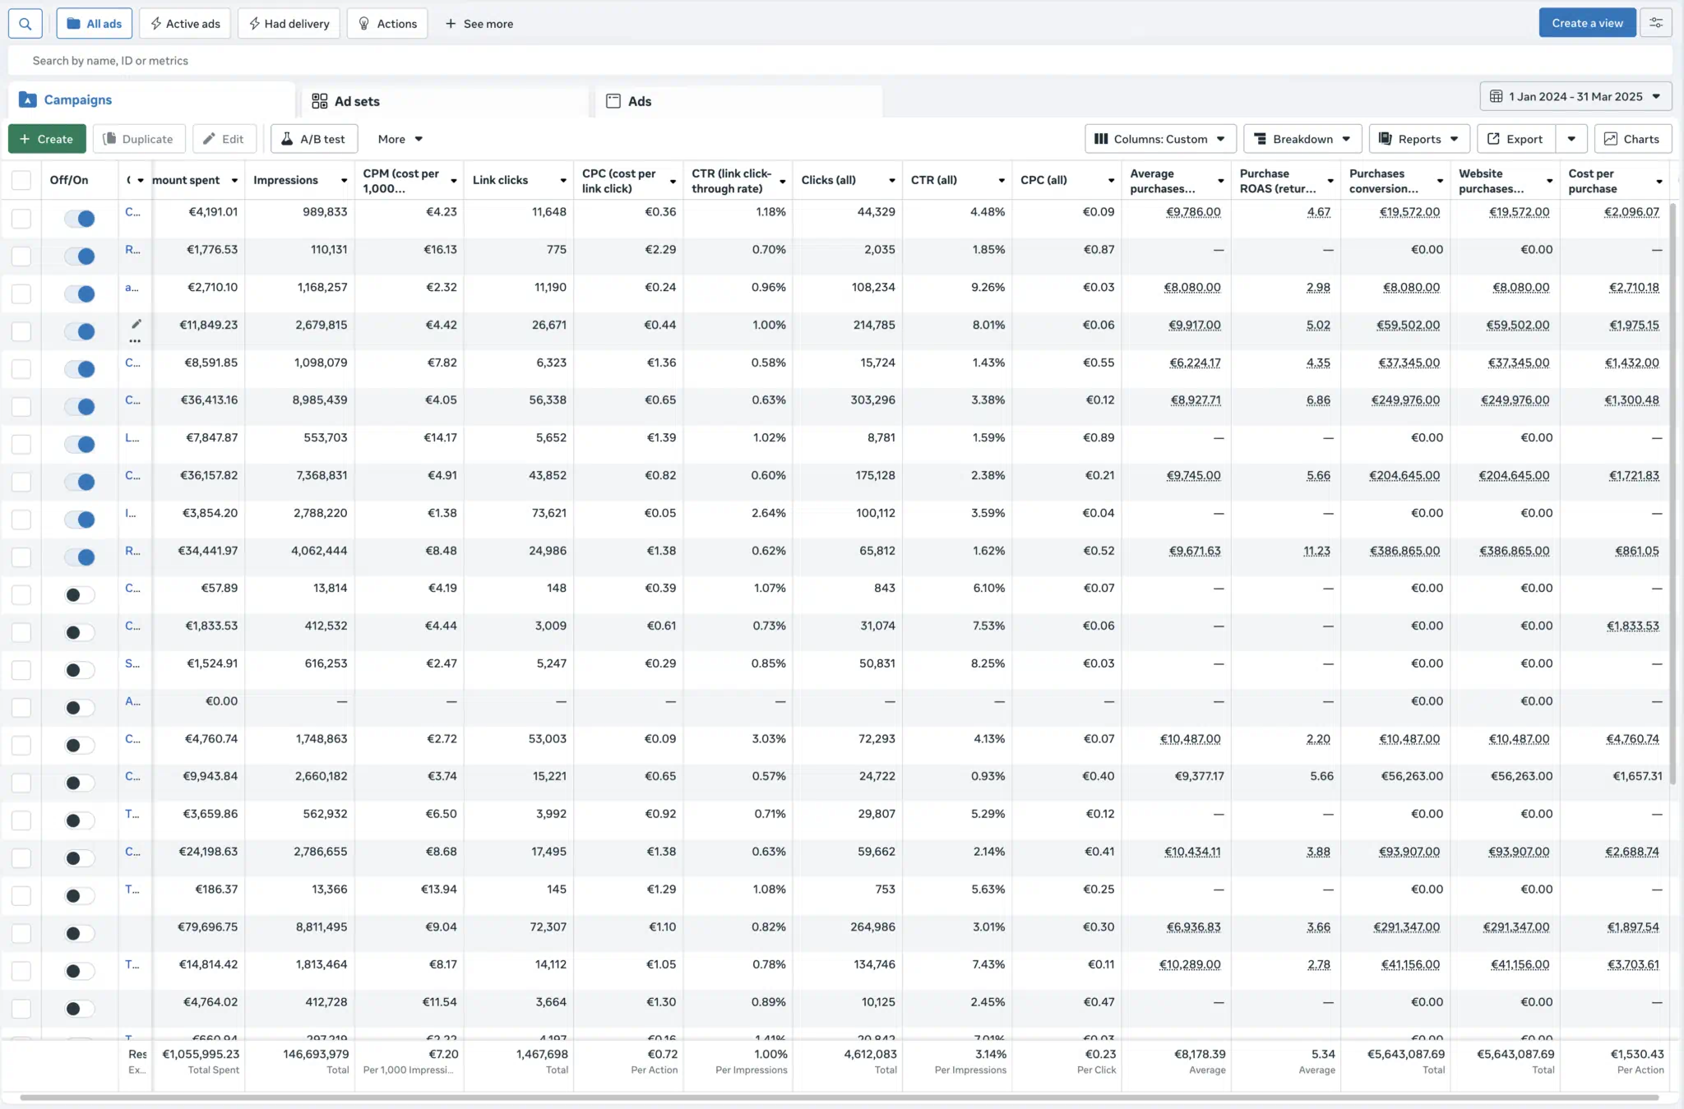Click the magnifier search icon
The width and height of the screenshot is (1684, 1109).
point(25,24)
